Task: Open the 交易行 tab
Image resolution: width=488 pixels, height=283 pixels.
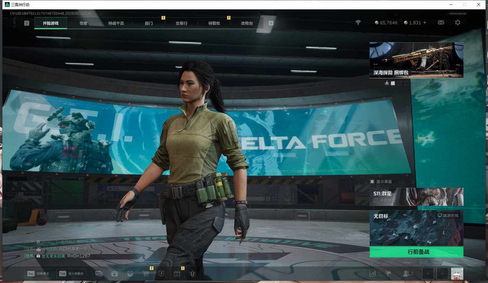Action: 181,23
